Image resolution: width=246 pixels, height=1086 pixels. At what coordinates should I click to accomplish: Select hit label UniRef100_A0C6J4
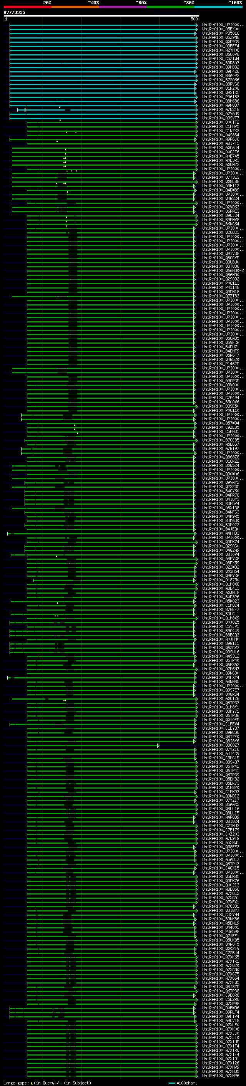coord(221,148)
